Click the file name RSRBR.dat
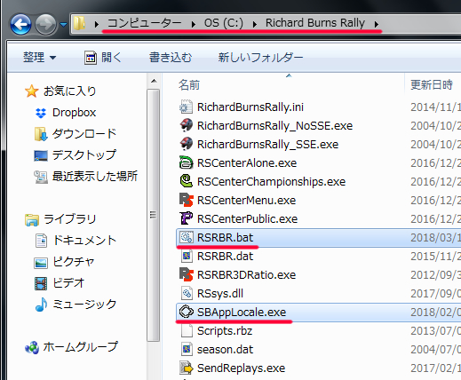Viewport: 461px width, 380px height. click(x=226, y=257)
